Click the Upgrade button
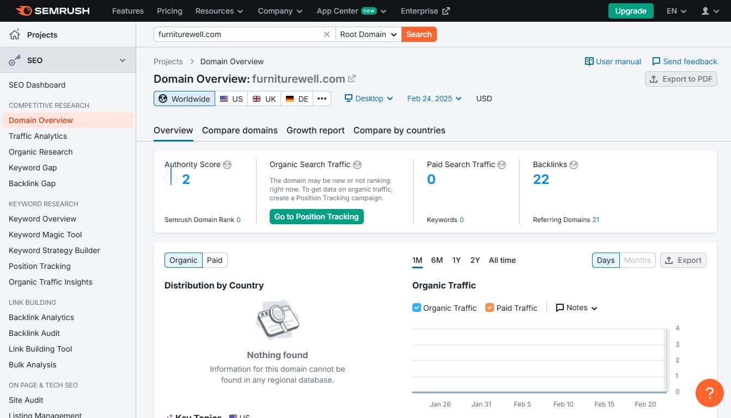Image resolution: width=731 pixels, height=418 pixels. point(631,11)
